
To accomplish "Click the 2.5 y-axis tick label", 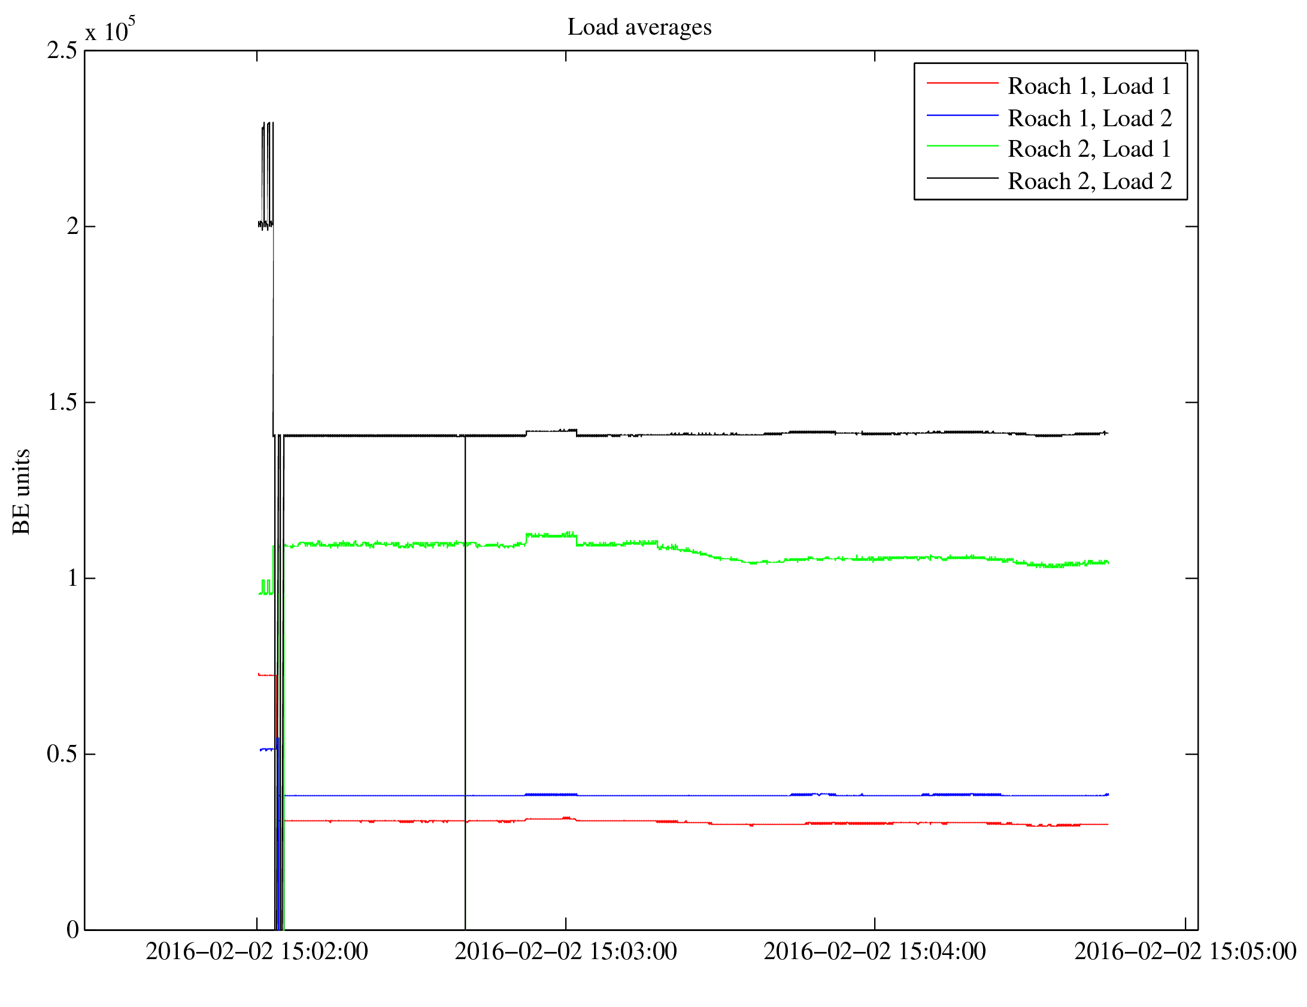I will click(62, 51).
